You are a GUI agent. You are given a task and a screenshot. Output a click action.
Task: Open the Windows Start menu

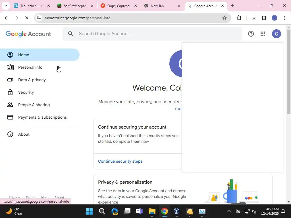[x=89, y=211]
